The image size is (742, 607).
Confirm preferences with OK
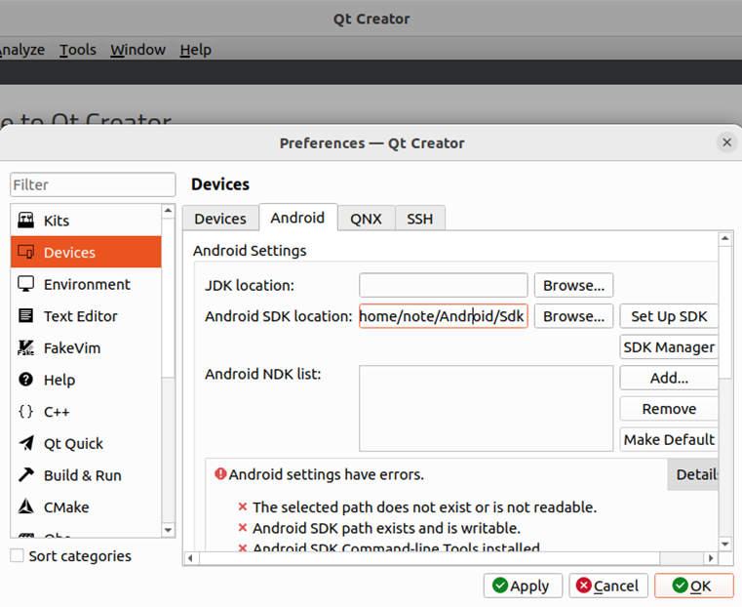pyautogui.click(x=693, y=586)
